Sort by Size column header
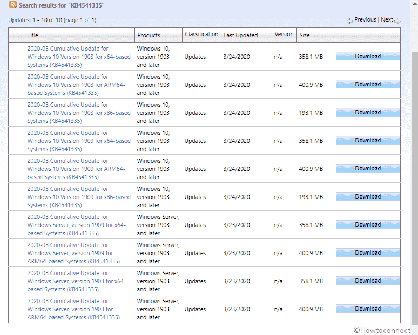 305,35
